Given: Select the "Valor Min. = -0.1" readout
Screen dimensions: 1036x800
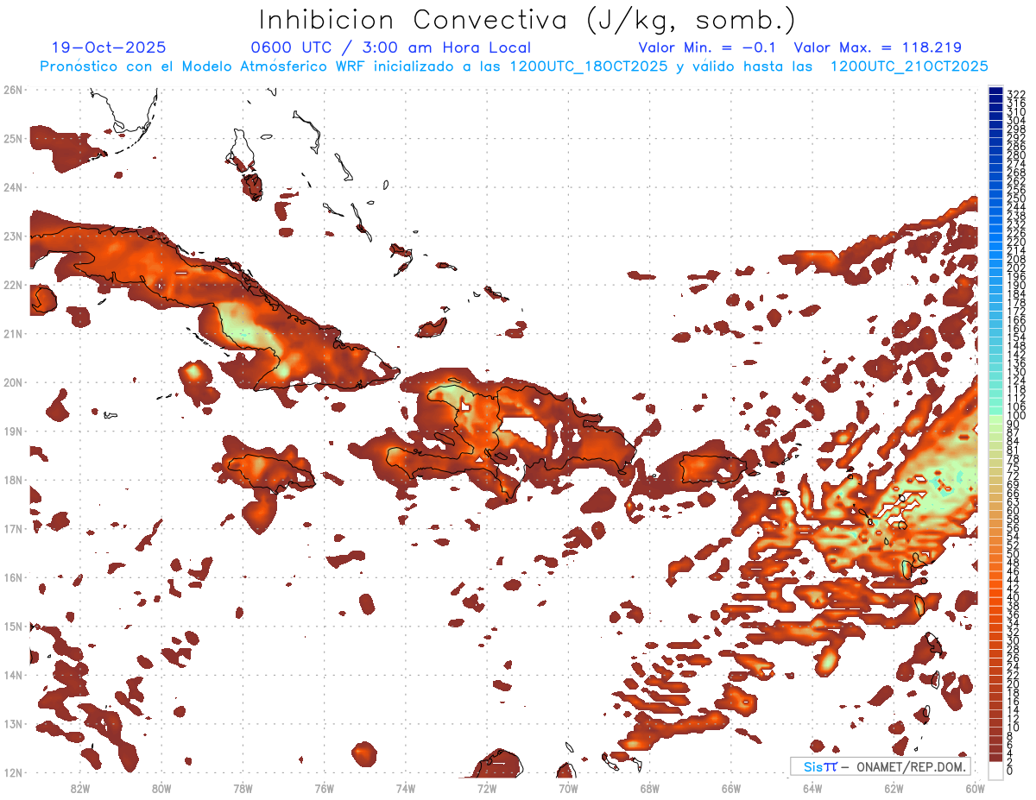Looking at the screenshot, I should [708, 47].
